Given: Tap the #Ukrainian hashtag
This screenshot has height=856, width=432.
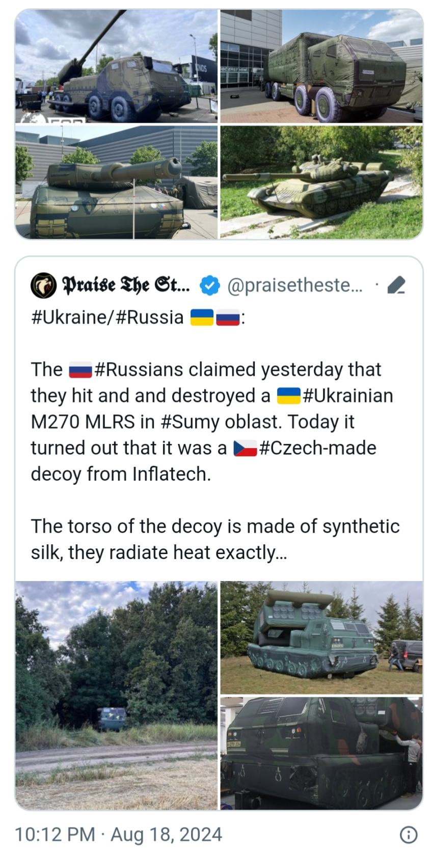Looking at the screenshot, I should coord(347,395).
